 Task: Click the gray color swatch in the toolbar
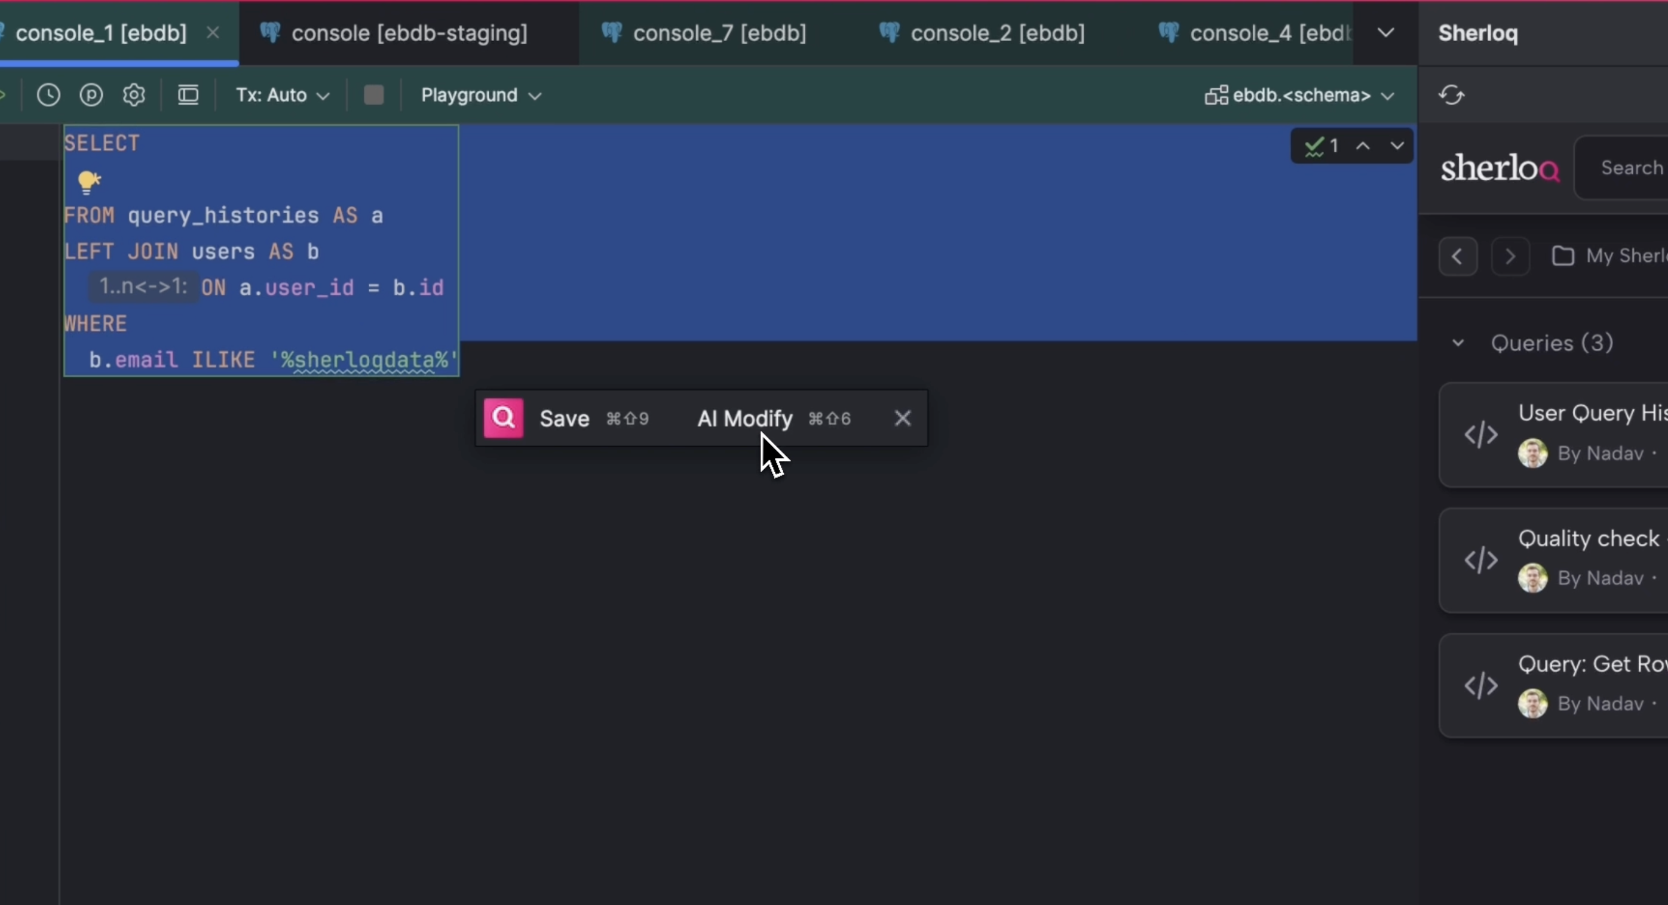pos(374,94)
